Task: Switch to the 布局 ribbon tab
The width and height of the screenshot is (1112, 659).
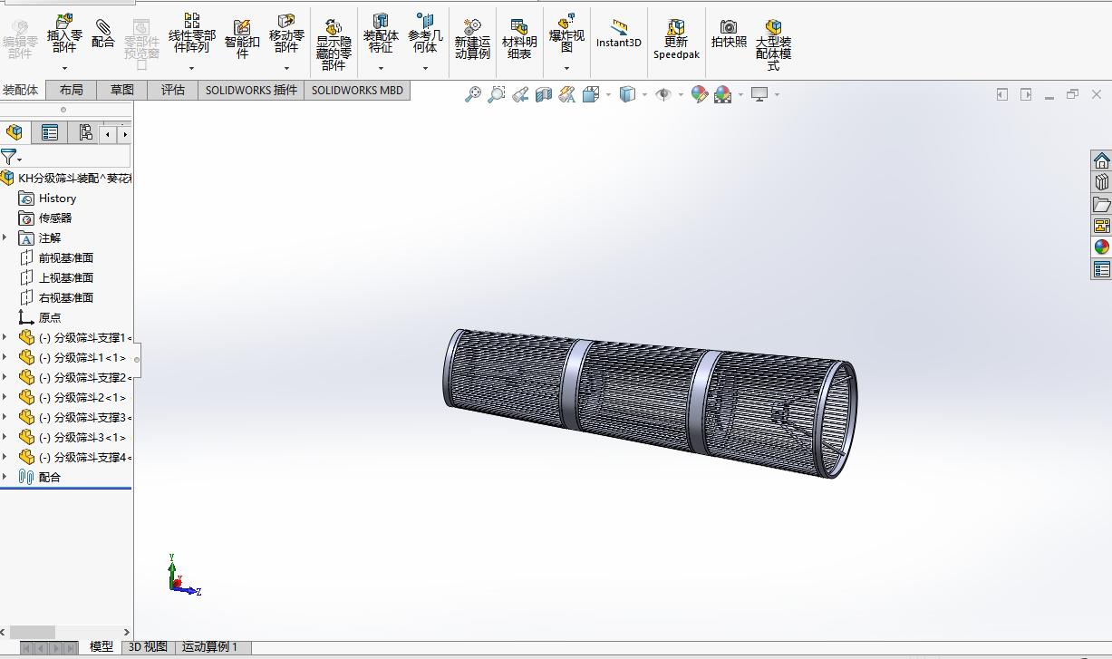Action: point(72,90)
